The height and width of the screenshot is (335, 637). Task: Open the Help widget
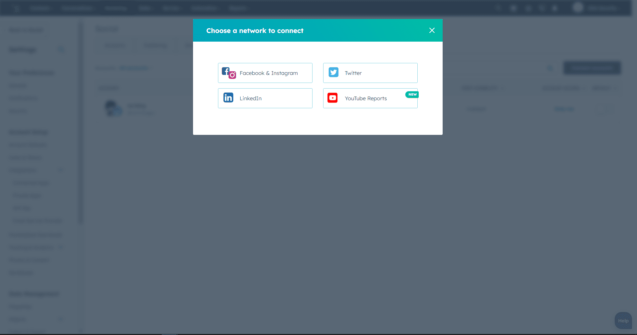[623, 321]
